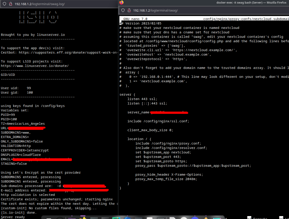This screenshot has height=219, width=289.
Task: Click the 'http validation is selected' line
Action: click(28, 195)
